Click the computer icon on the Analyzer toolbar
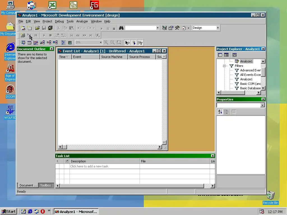Image resolution: width=287 pixels, height=215 pixels. click(23, 35)
